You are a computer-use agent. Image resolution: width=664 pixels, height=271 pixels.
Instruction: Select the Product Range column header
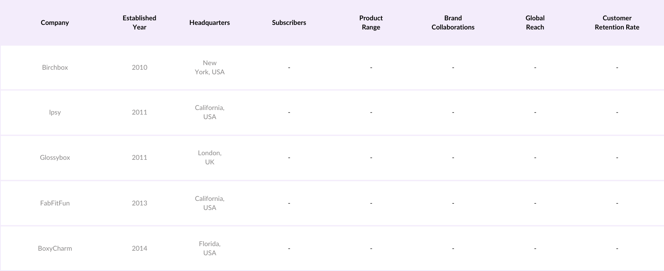[371, 23]
